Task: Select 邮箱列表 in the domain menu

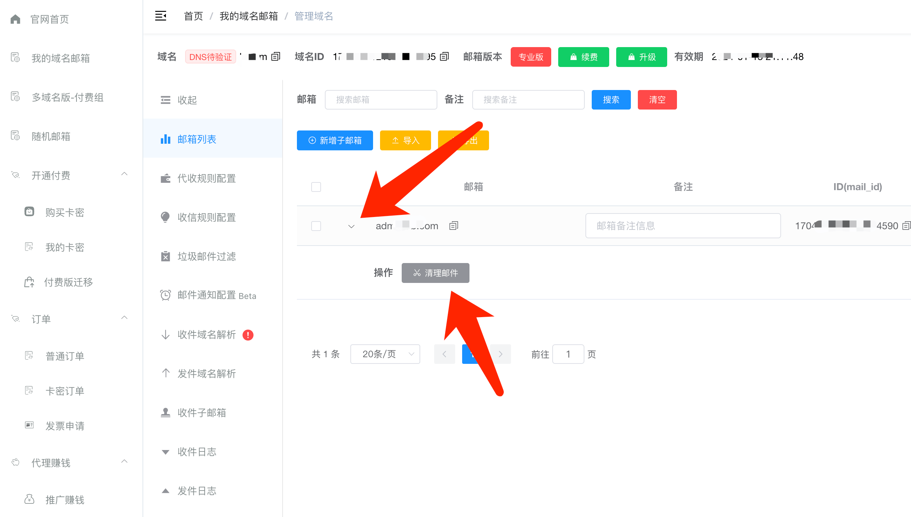Action: [213, 138]
